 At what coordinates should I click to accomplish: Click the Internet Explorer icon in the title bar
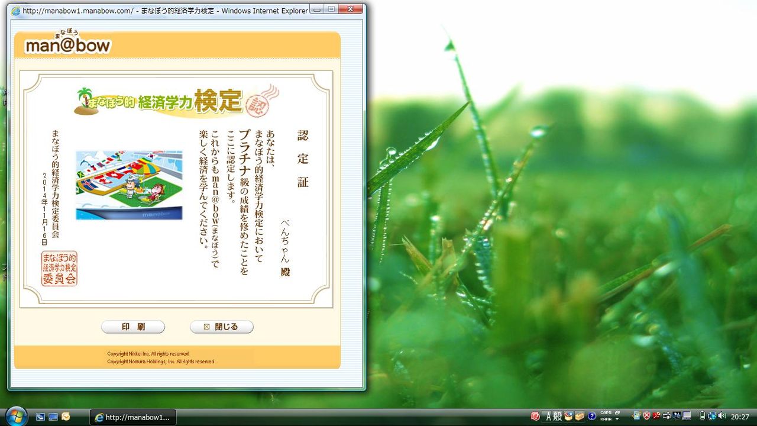15,11
